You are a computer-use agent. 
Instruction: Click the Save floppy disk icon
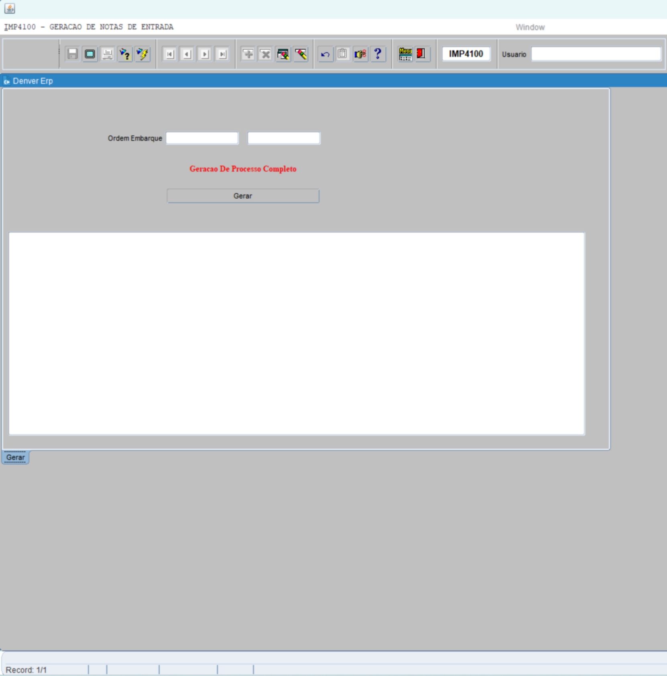pyautogui.click(x=72, y=54)
